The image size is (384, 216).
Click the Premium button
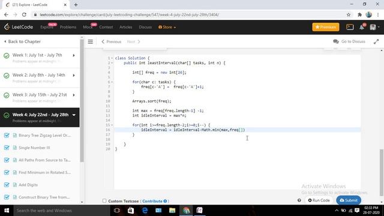click(326, 27)
